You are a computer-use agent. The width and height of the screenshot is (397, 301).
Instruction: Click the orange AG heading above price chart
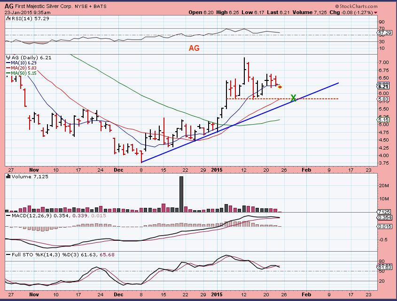[194, 48]
